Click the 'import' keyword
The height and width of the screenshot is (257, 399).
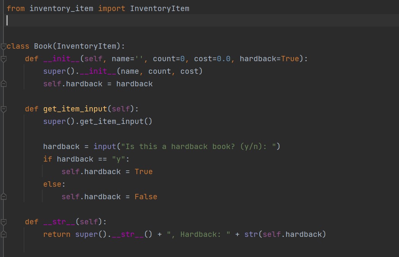pos(112,9)
